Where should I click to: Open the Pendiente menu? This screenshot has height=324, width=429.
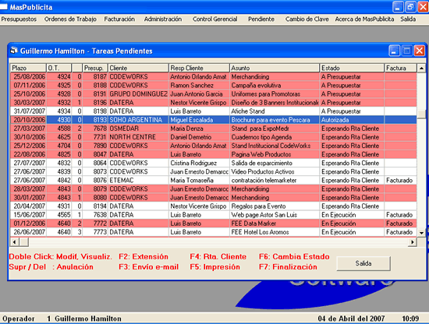coord(261,19)
